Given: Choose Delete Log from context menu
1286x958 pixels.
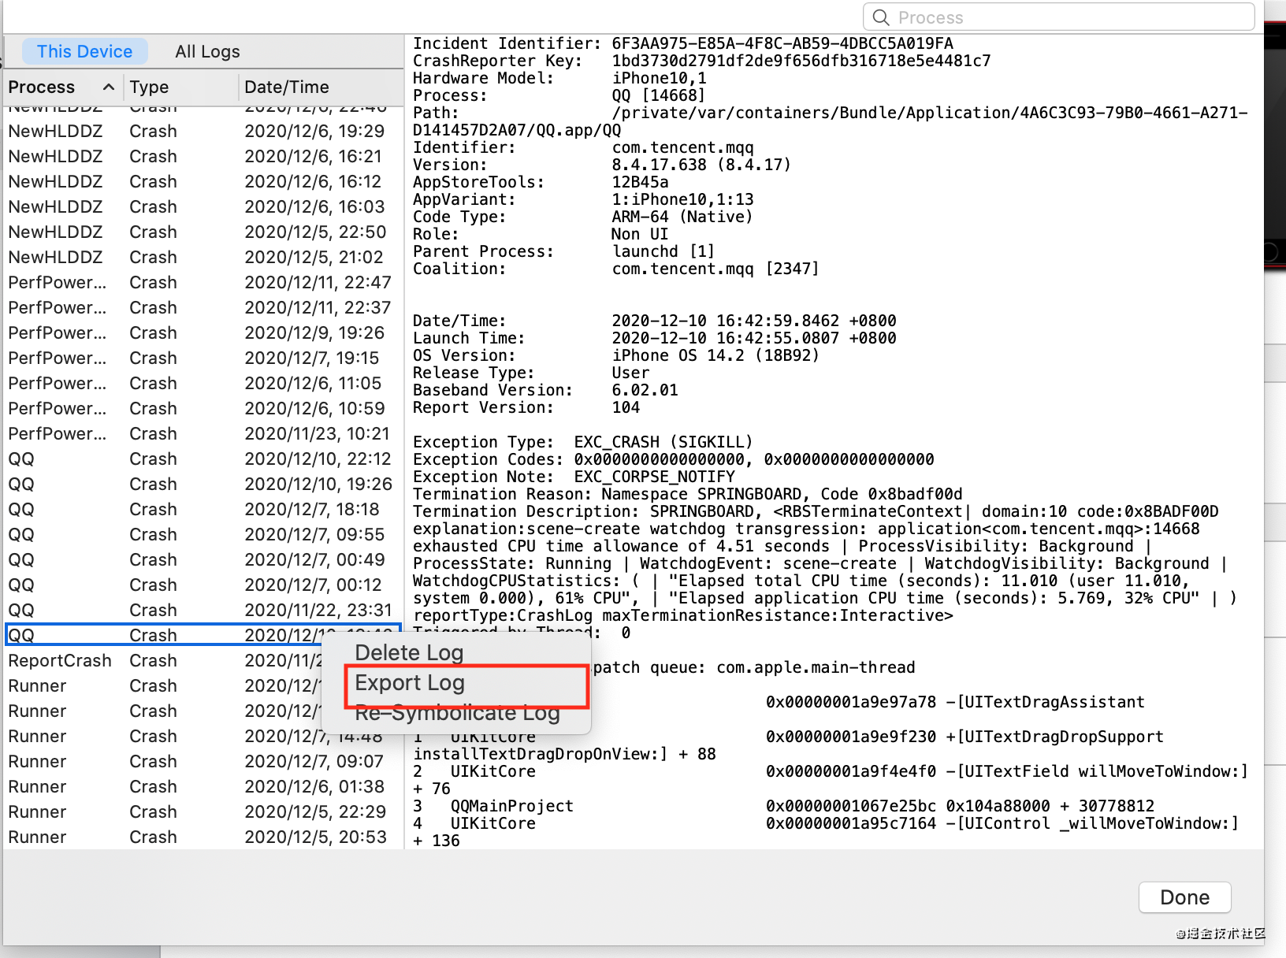Looking at the screenshot, I should [x=409, y=652].
